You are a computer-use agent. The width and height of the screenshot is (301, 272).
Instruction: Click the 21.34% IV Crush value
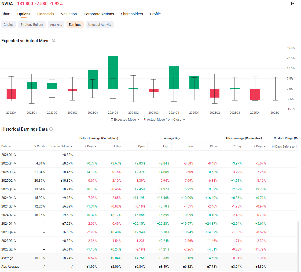pos(39,172)
